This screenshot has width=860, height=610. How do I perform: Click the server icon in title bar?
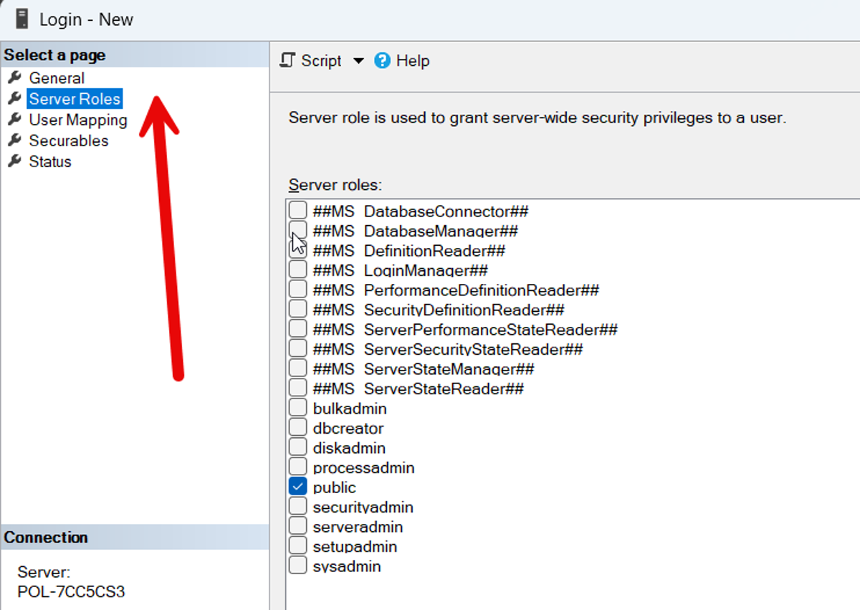point(21,19)
